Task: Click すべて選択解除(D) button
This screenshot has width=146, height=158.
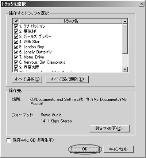Action: (67, 79)
